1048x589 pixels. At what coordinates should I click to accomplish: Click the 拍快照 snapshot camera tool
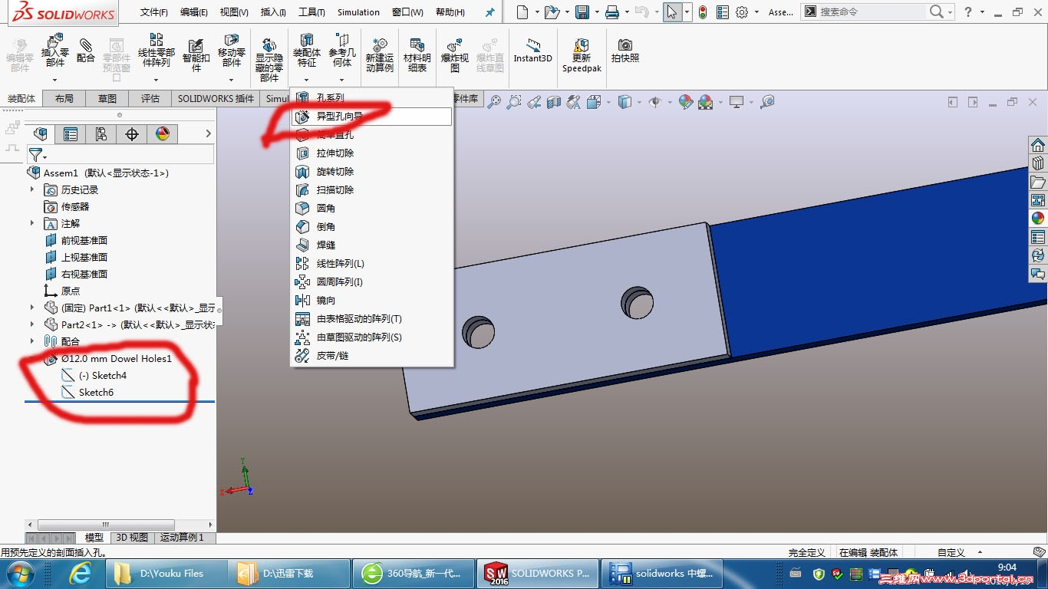[x=625, y=51]
